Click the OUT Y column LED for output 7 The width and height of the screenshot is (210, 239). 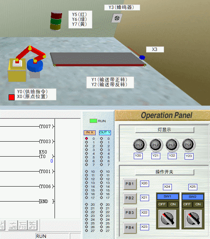coord(101,164)
